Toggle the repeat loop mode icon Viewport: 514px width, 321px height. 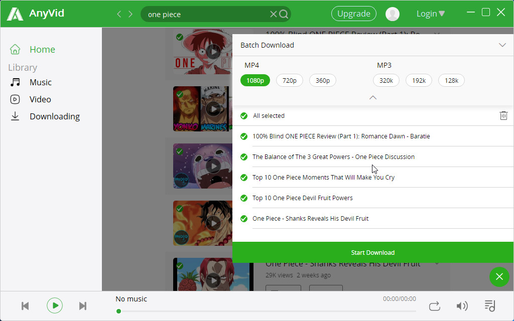[x=434, y=306]
